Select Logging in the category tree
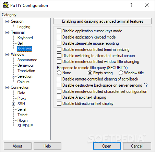The height and width of the screenshot is (152, 155). point(24,27)
